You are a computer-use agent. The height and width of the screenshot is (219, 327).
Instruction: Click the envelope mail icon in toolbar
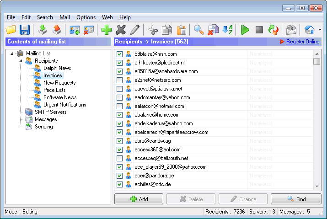click(x=291, y=30)
